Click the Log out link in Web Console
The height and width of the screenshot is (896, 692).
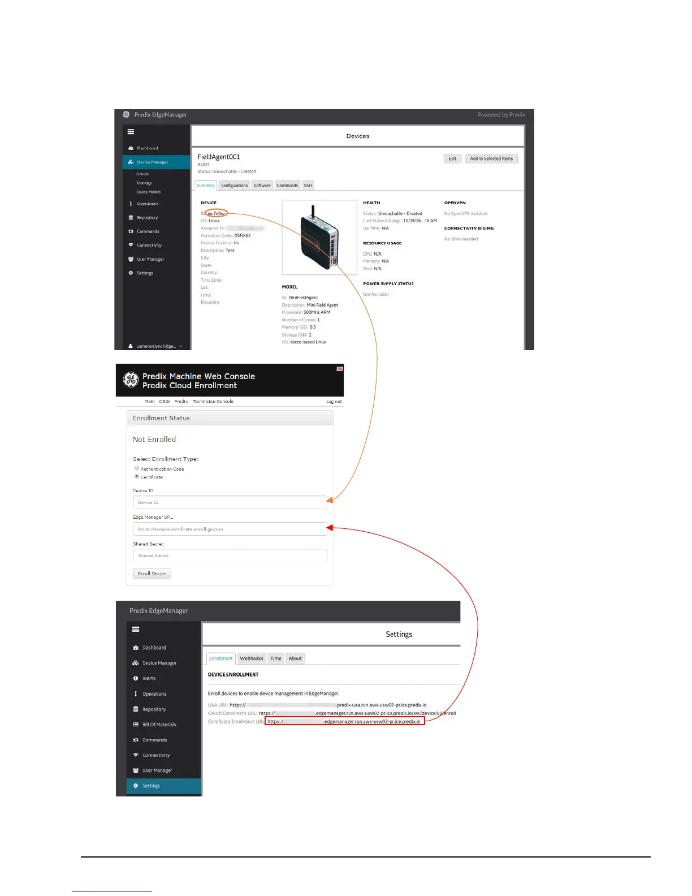(334, 401)
